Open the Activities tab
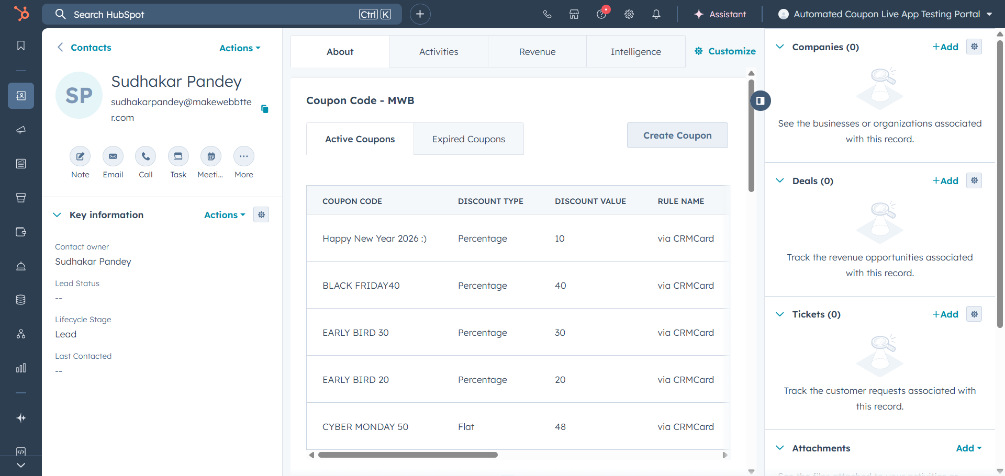Viewport: 1005px width, 476px height. 439,52
